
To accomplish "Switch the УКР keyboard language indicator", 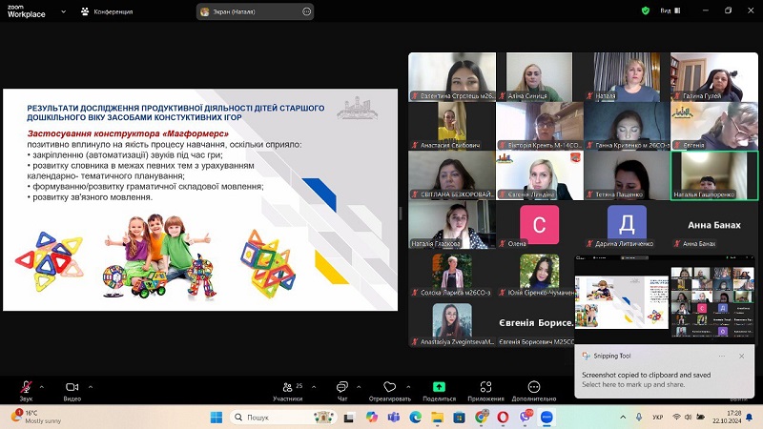I will [x=658, y=417].
